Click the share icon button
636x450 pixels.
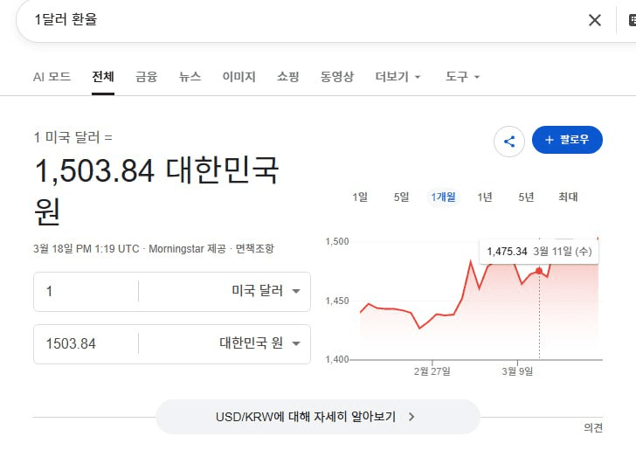coord(509,141)
